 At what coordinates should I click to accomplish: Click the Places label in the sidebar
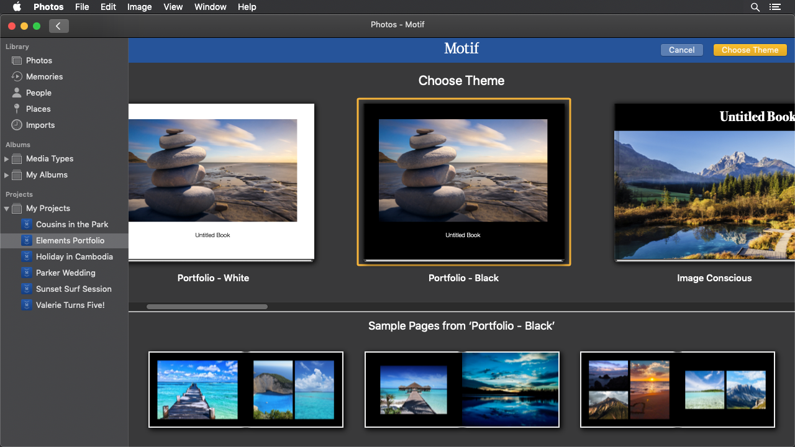point(39,109)
